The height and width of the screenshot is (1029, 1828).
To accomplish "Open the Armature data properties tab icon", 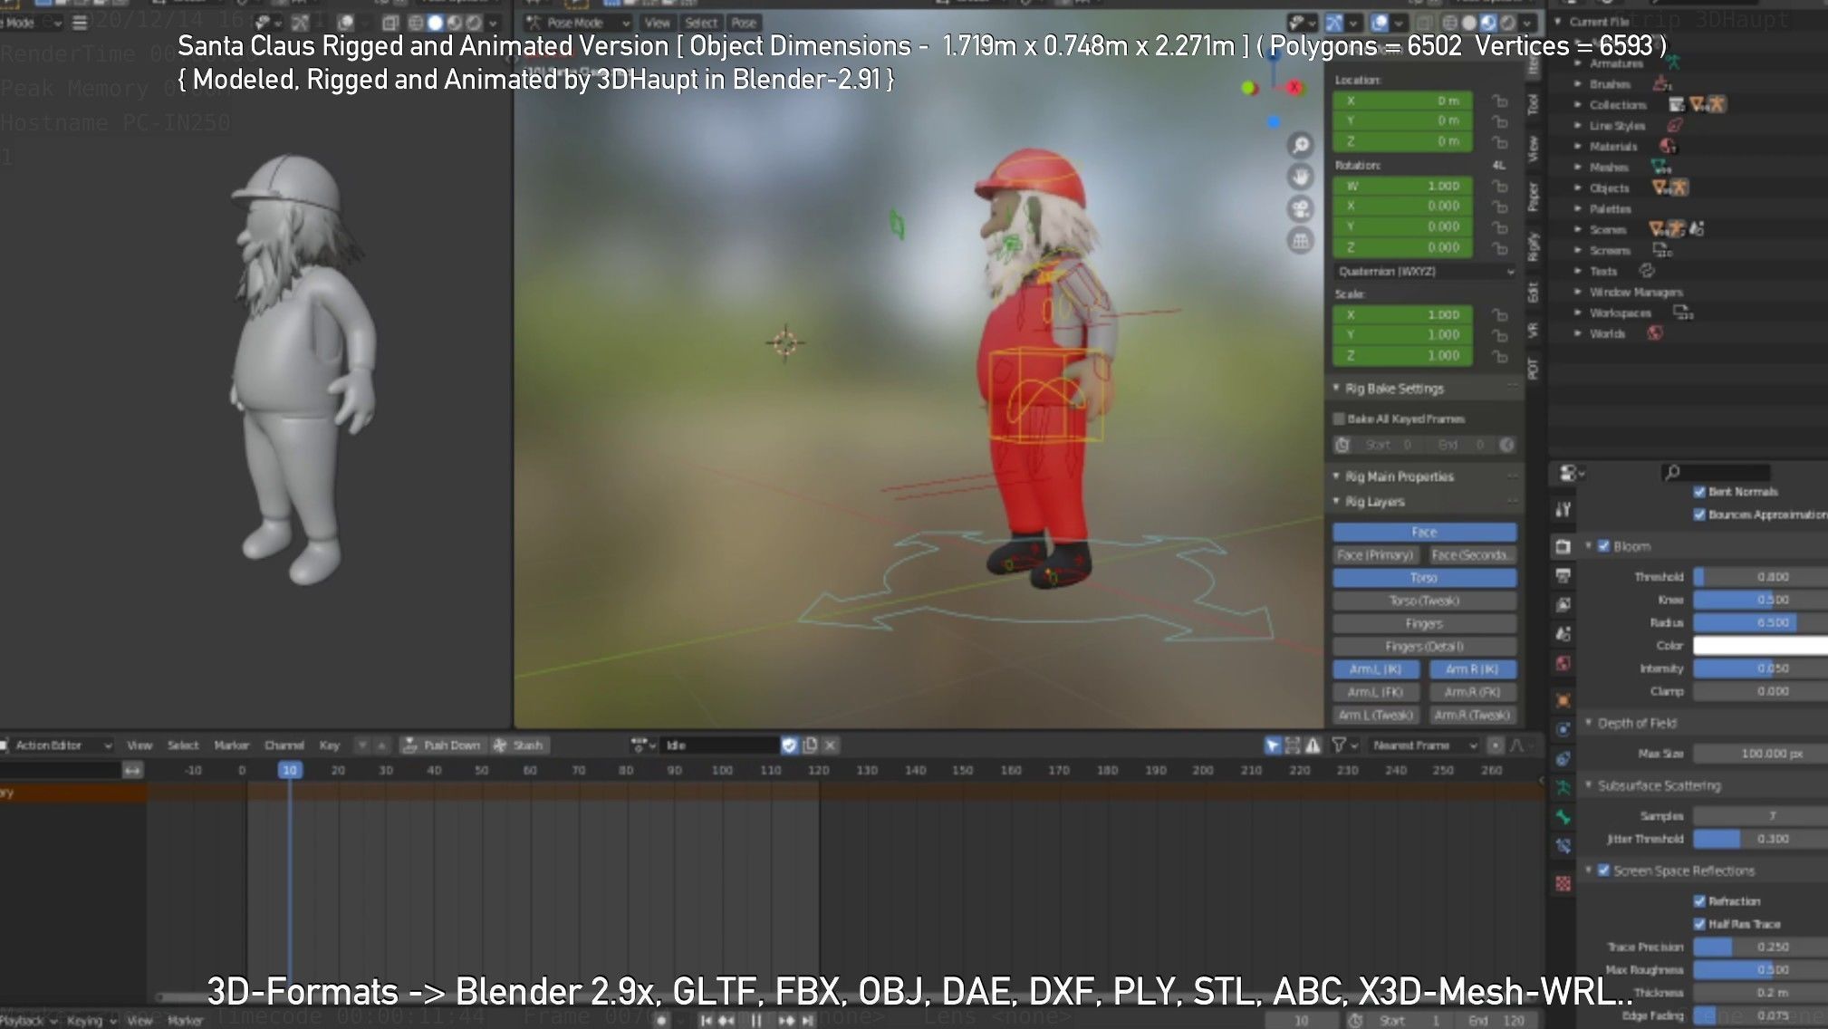I will 1563,787.
